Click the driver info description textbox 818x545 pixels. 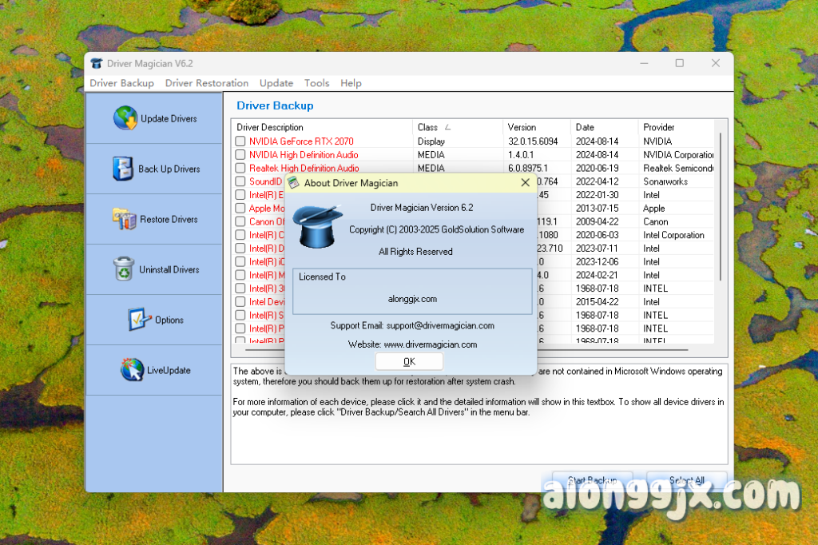[x=479, y=432]
